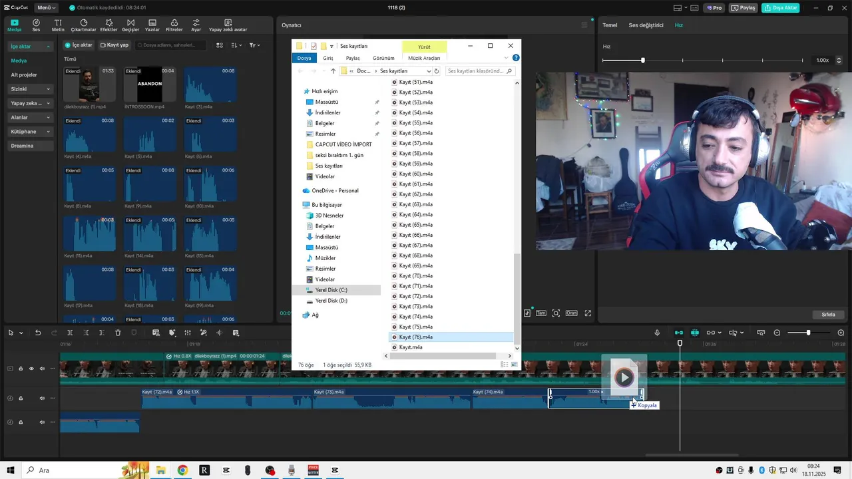Open the Giriş ribbon tab
Screen dimensions: 852x479
328,58
